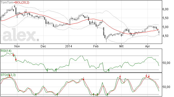Click the highest candlestick in late October
The image size is (174, 97).
[x=15, y=6]
